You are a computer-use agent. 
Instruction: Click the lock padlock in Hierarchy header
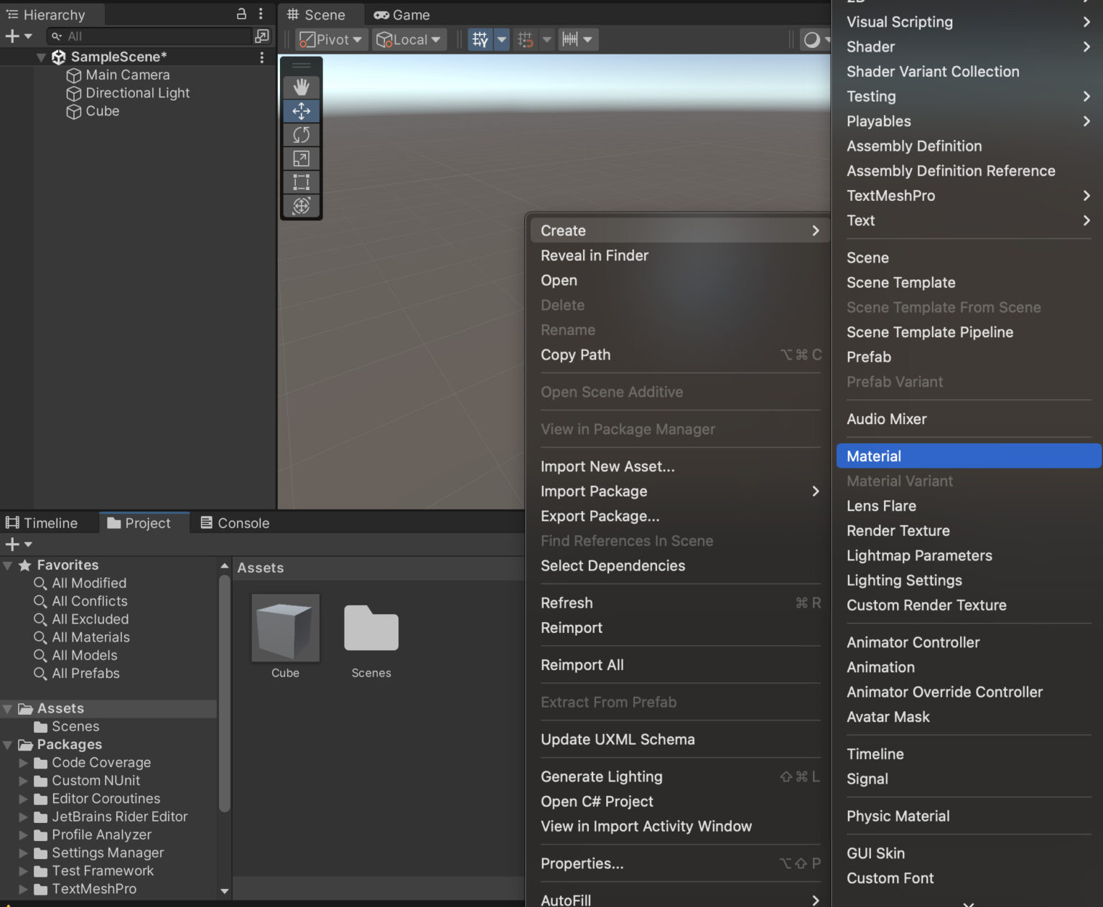tap(241, 14)
